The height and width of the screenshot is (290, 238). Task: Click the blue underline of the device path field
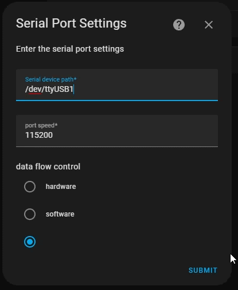(117, 100)
